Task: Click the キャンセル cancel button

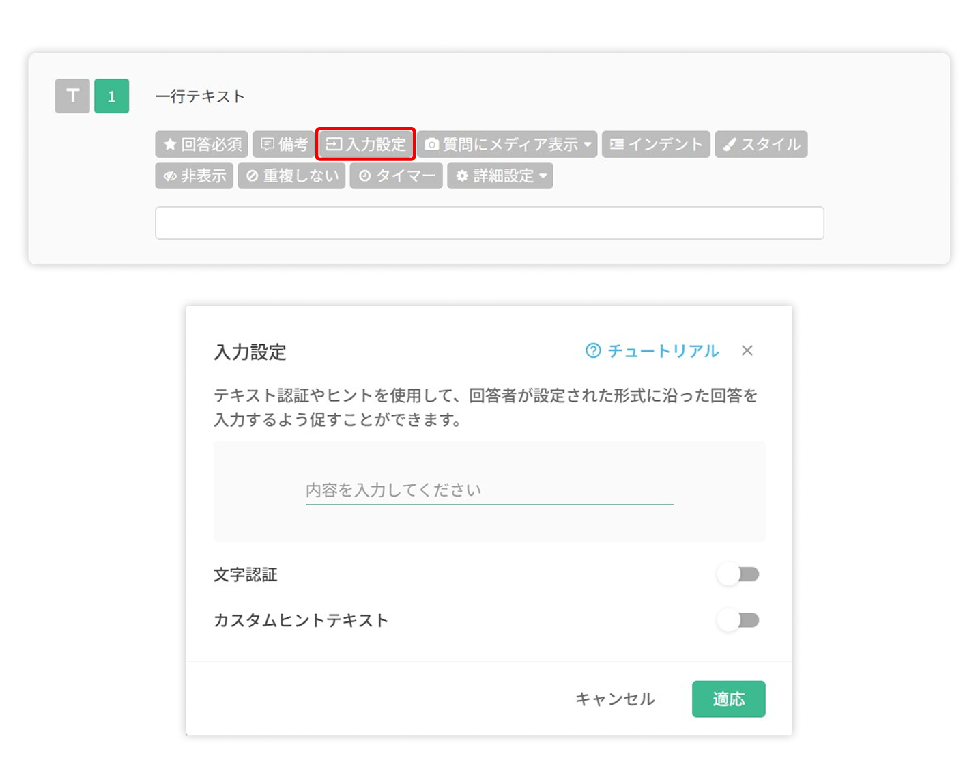Action: tap(615, 699)
